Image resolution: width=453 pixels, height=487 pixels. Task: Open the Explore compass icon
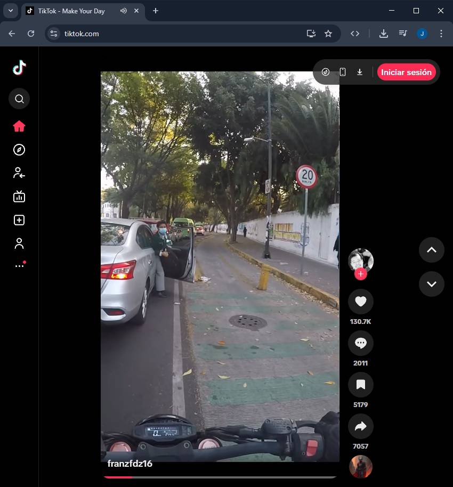[19, 150]
